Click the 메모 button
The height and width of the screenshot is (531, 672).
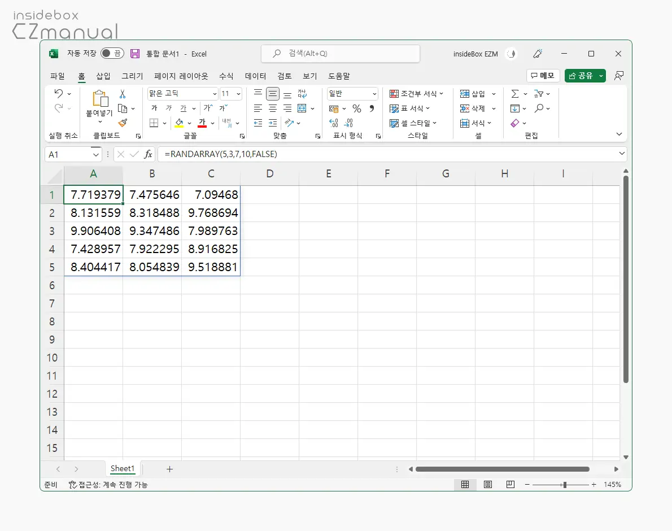click(543, 76)
